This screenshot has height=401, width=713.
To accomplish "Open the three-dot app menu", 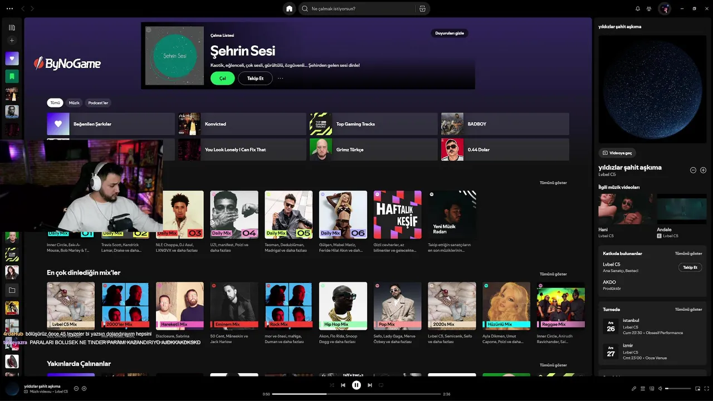I will pos(9,8).
